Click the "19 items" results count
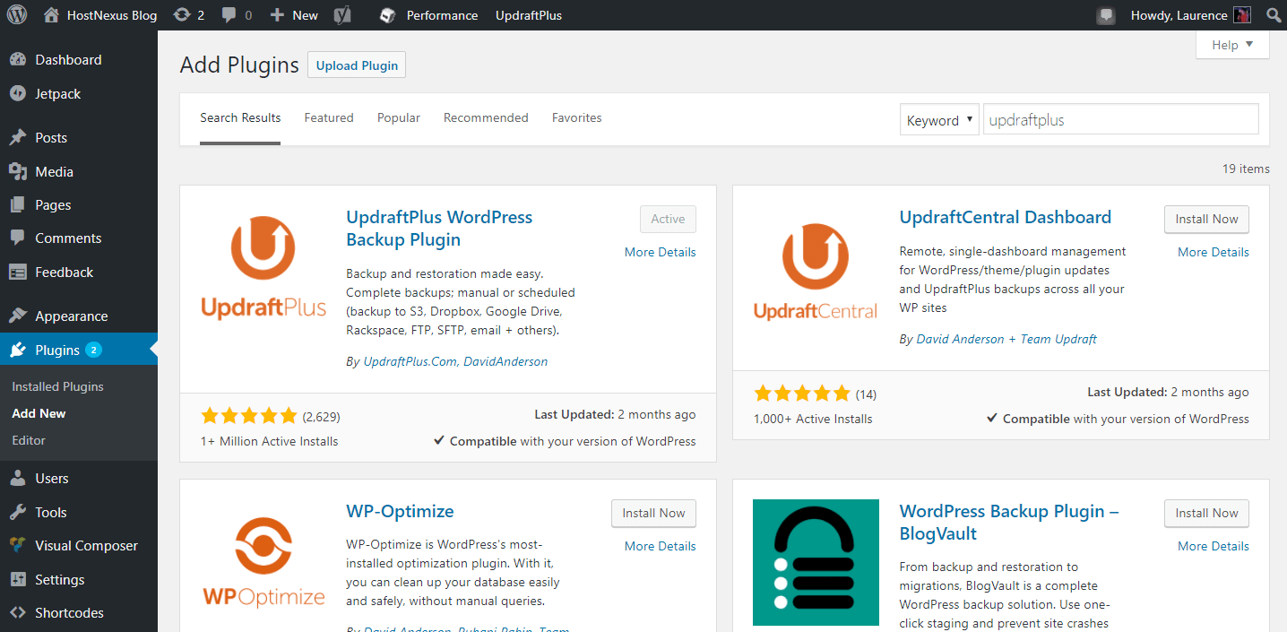This screenshot has height=632, width=1287. [1246, 169]
